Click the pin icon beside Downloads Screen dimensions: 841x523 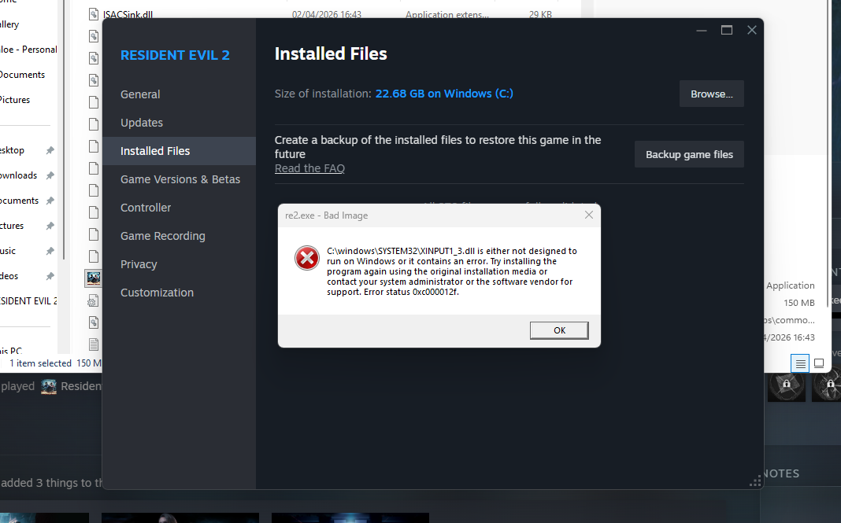pos(50,175)
